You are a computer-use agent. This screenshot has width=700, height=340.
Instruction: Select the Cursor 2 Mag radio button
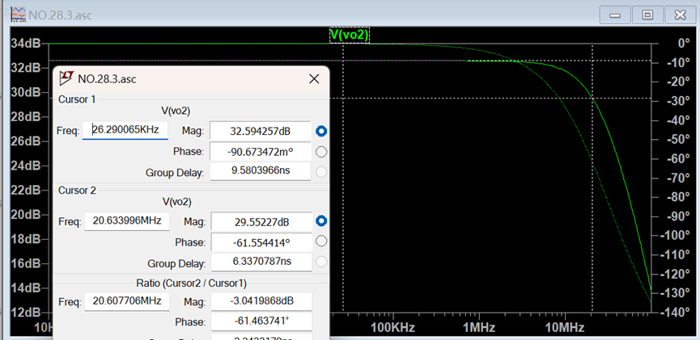(x=321, y=220)
